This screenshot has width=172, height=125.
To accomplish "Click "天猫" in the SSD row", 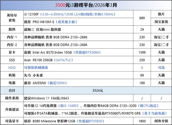I will coord(161,60).
